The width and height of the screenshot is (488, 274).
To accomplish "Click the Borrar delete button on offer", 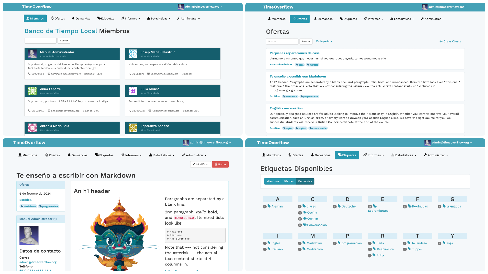I will point(221,164).
